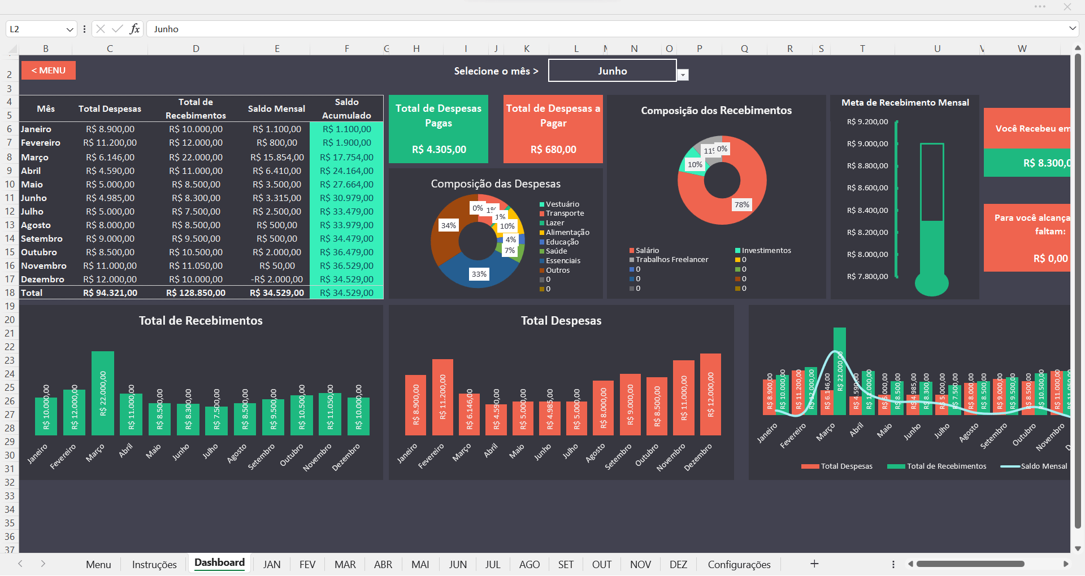The image size is (1085, 576).
Task: Open the DEZ sheet tab
Action: [679, 564]
